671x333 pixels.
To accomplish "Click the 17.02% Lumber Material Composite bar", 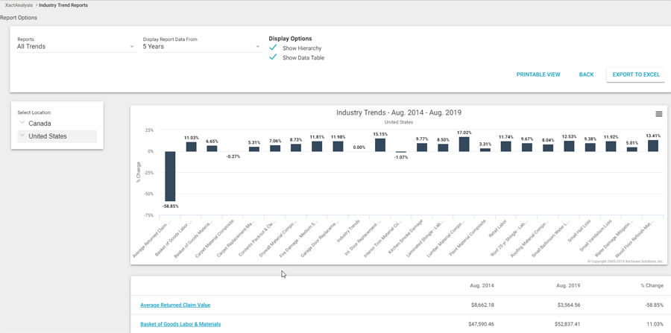I will click(464, 145).
